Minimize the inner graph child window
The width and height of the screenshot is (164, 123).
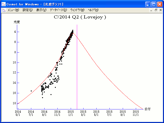coord(151,10)
